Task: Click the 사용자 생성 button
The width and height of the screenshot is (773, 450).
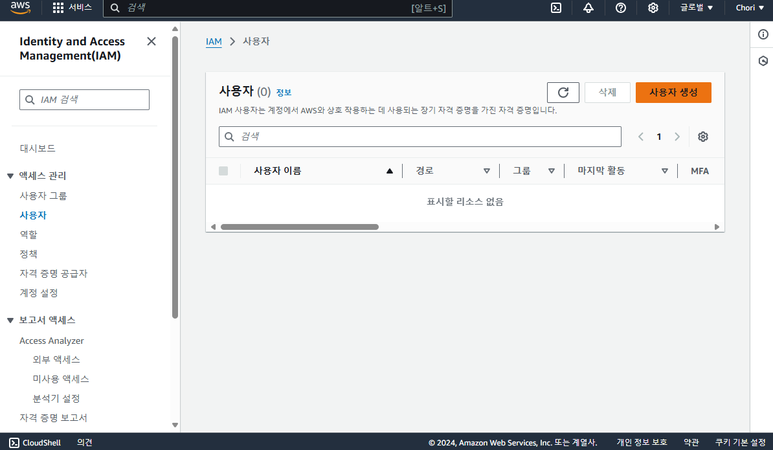Action: pos(673,93)
